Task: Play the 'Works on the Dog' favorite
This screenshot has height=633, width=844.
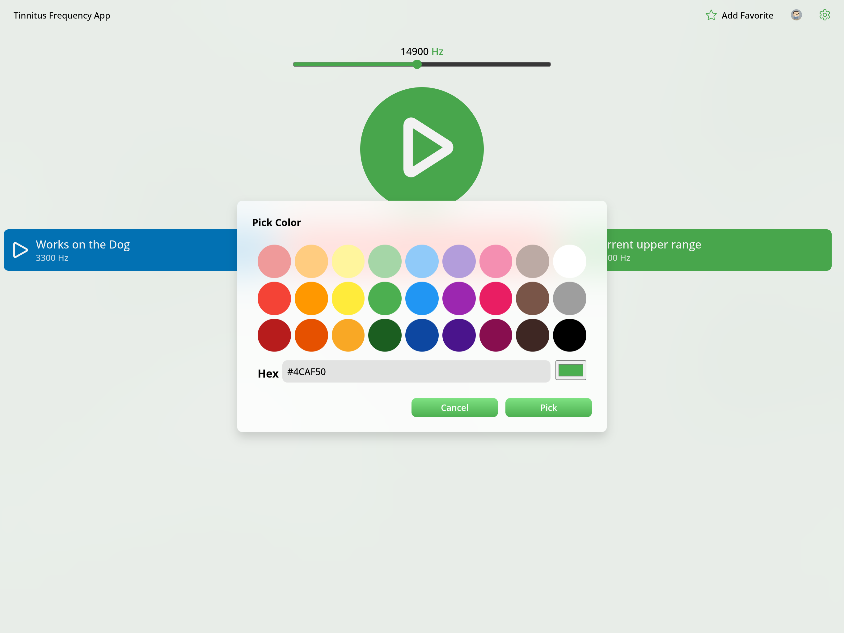Action: pos(21,250)
